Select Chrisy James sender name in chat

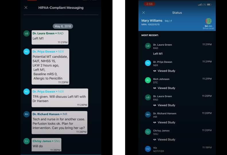[42, 141]
